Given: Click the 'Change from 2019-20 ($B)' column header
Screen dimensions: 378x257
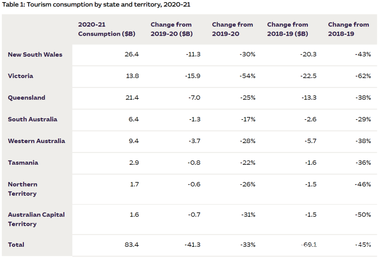Looking at the screenshot, I should (171, 29).
